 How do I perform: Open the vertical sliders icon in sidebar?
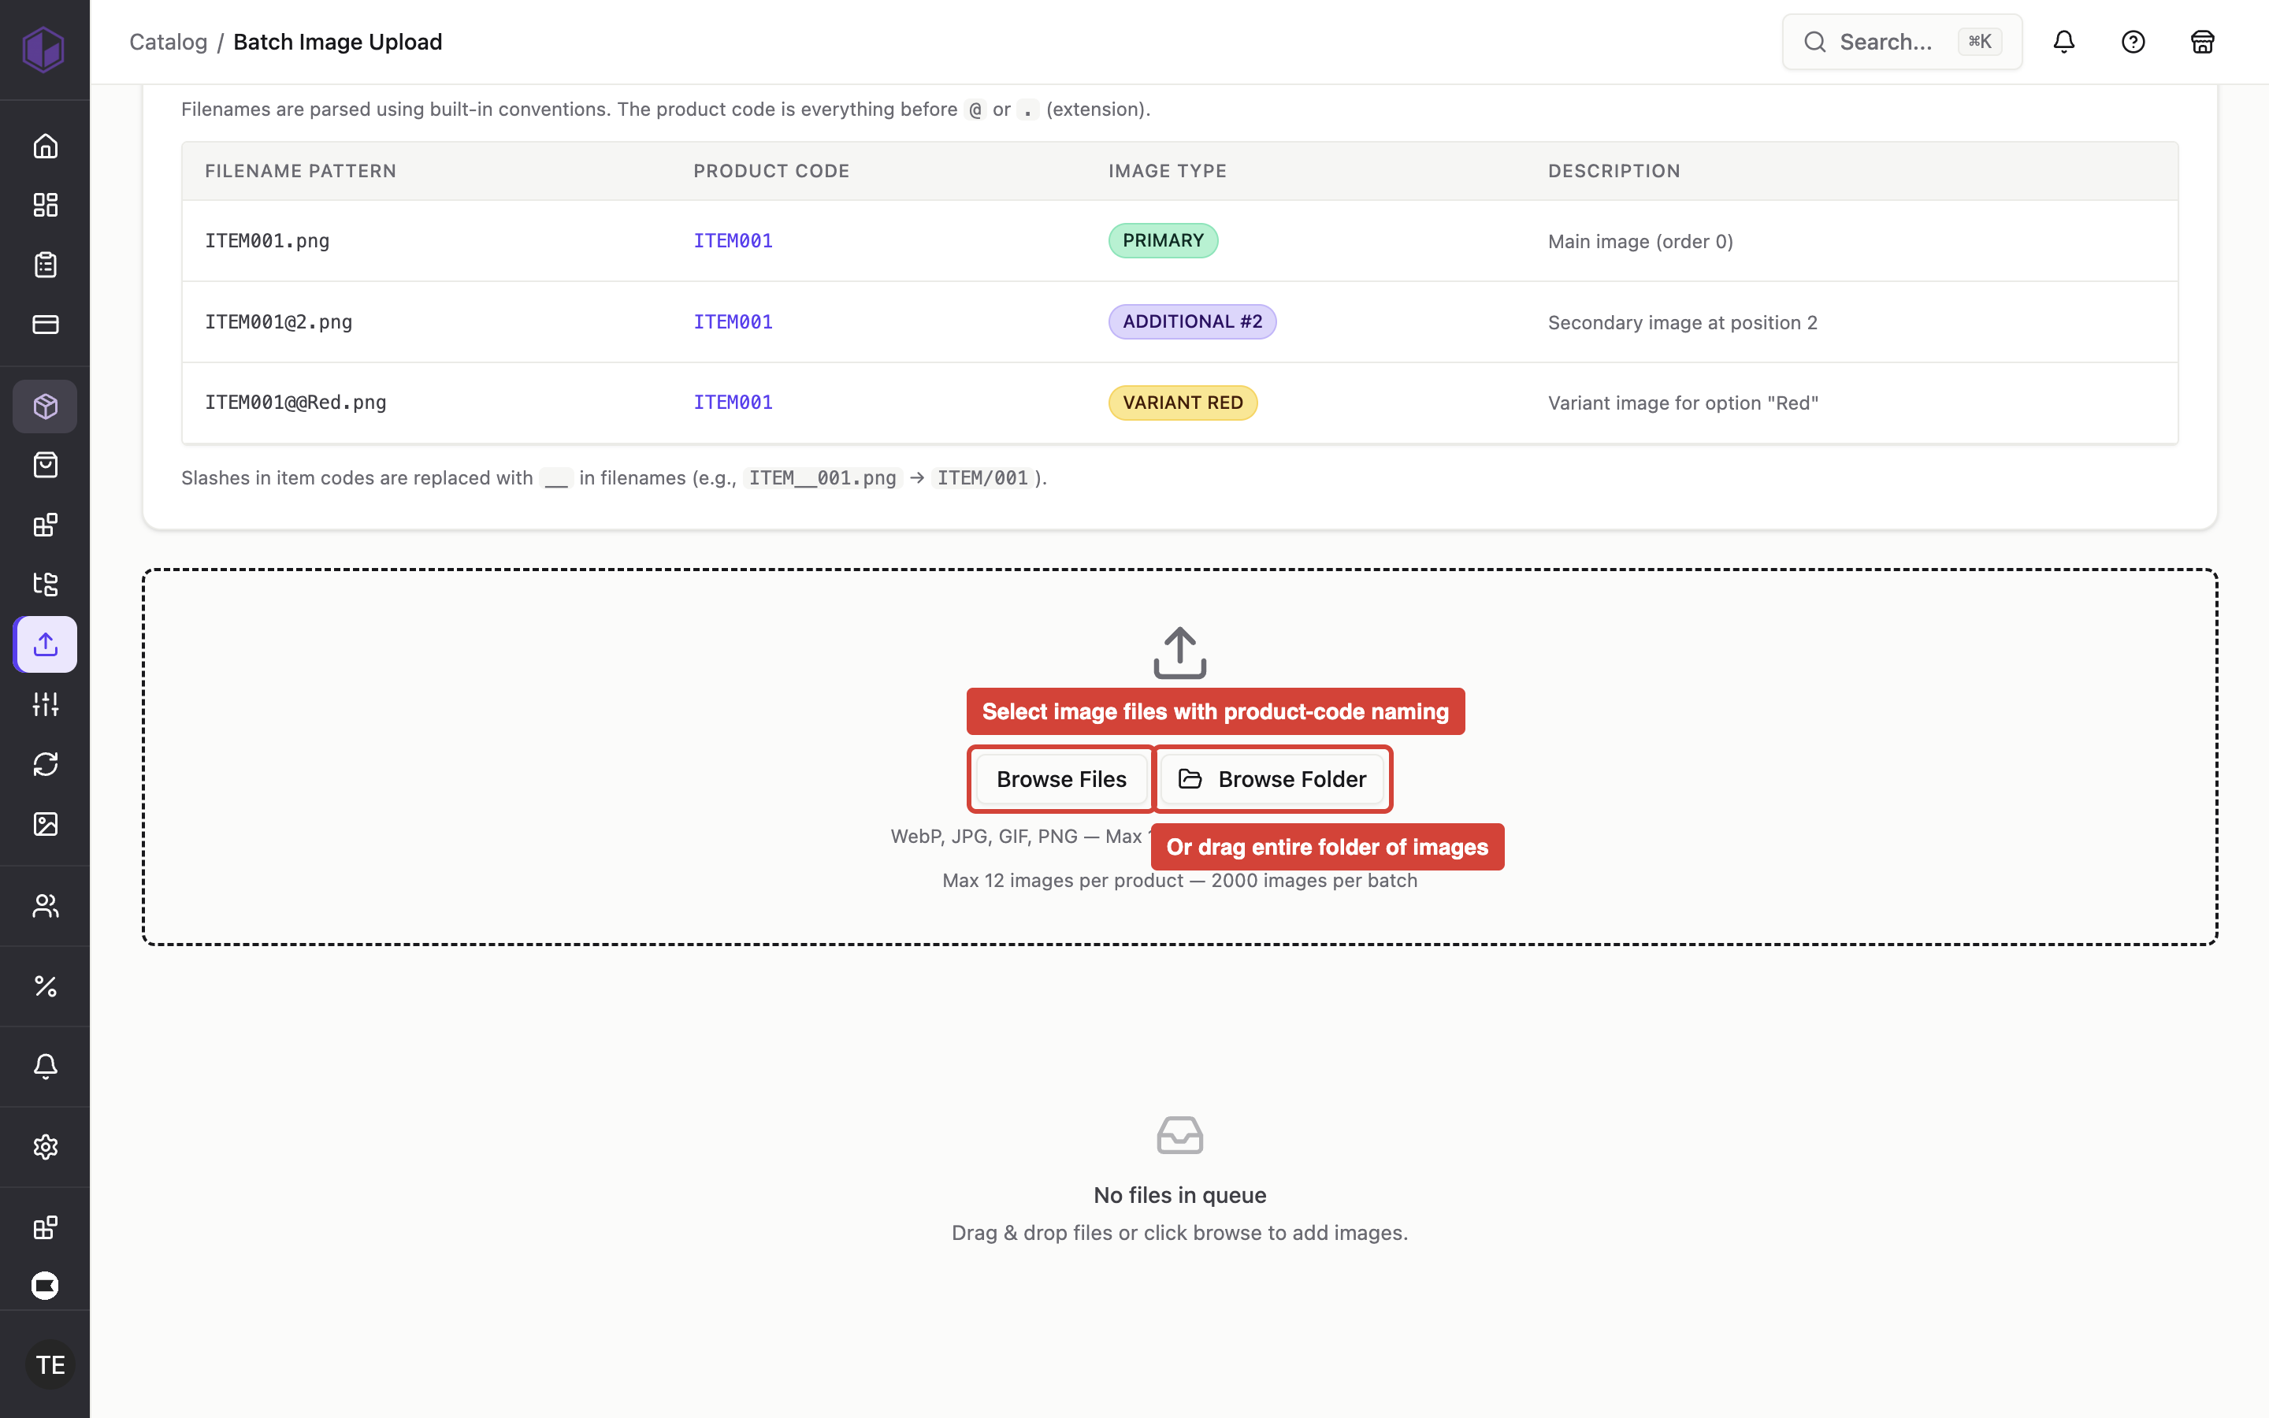(x=45, y=704)
